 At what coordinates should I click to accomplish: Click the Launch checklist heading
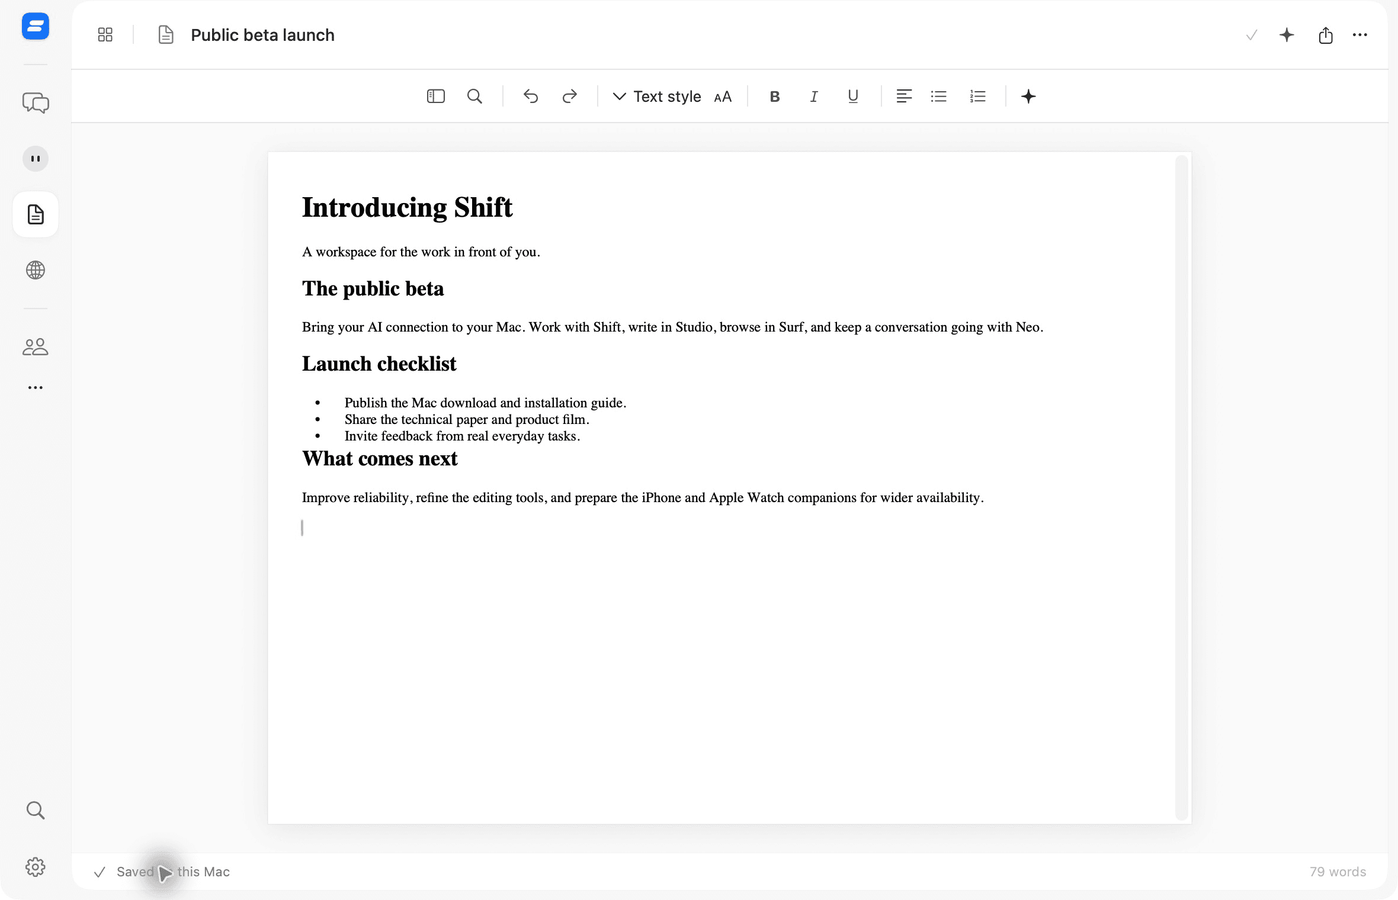pos(379,364)
